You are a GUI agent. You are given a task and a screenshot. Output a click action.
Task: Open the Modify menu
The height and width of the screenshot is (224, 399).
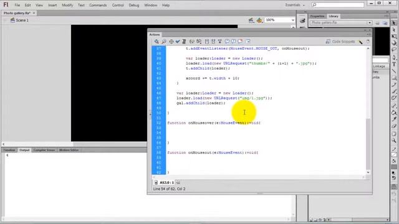coord(67,5)
